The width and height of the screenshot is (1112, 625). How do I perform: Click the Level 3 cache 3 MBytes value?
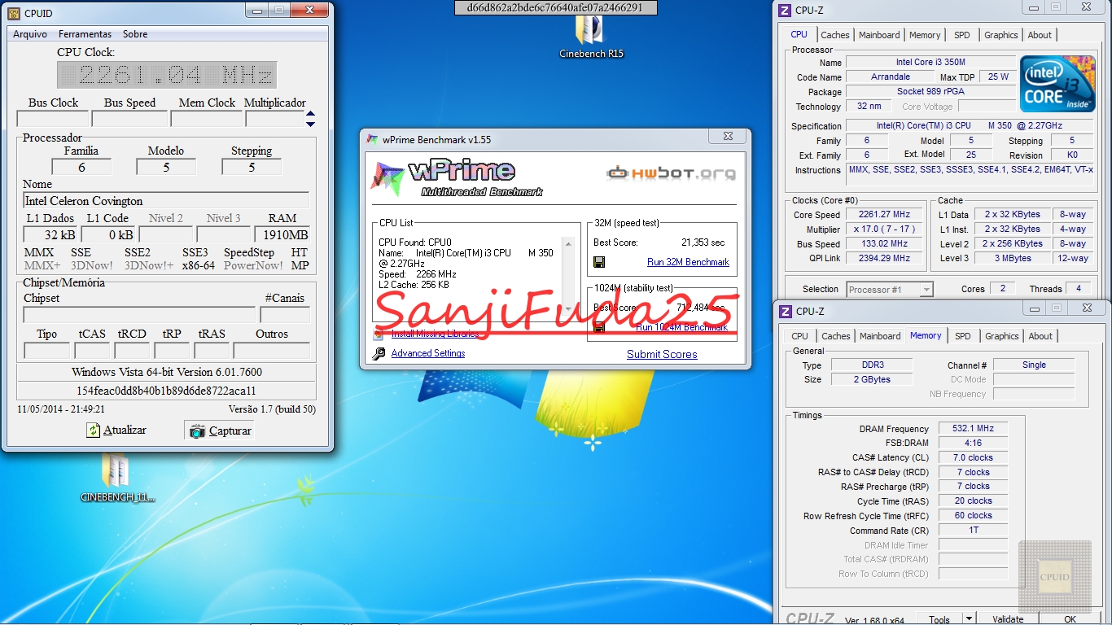point(1012,259)
